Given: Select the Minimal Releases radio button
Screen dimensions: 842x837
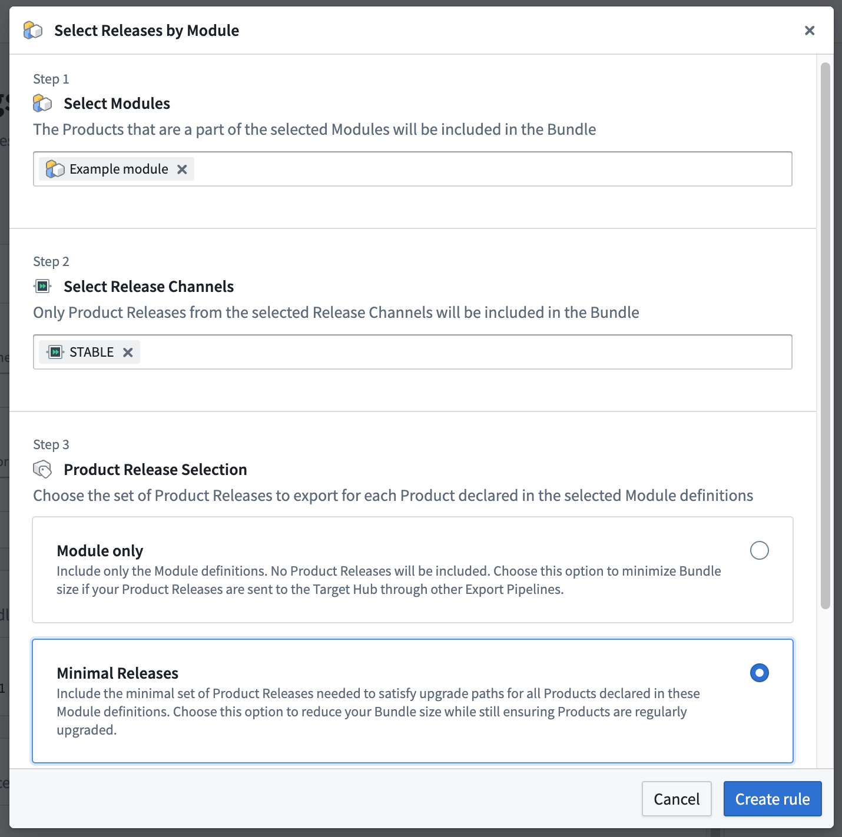Looking at the screenshot, I should point(760,673).
